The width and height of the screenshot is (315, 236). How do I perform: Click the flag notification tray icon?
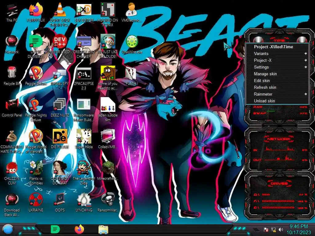[266, 229]
